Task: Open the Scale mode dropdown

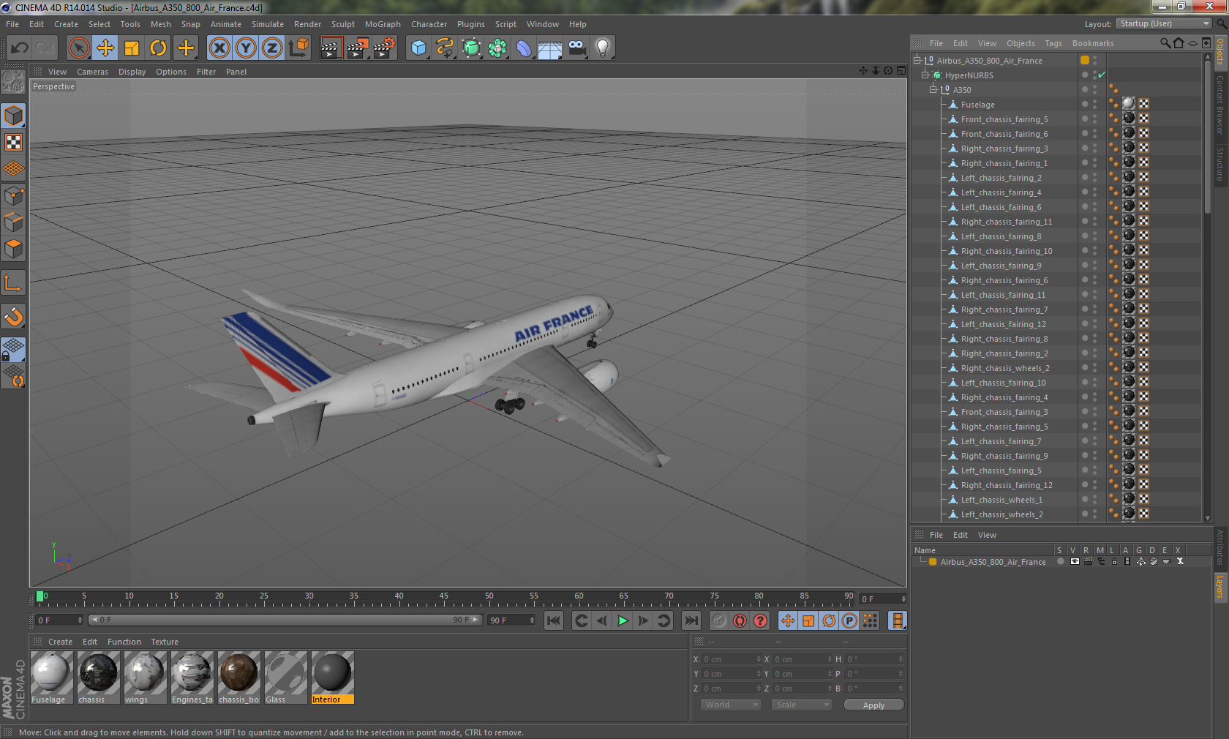Action: pyautogui.click(x=802, y=705)
